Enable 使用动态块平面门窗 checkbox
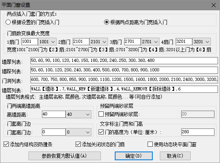Viewport: 220px width, 163px height. 172,144
